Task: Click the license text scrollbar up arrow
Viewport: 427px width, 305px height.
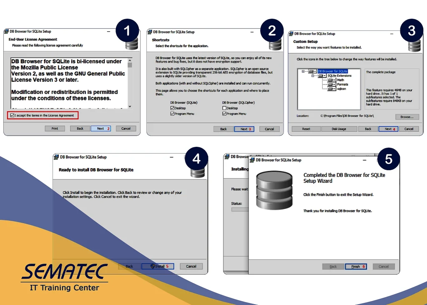Action: coord(130,60)
